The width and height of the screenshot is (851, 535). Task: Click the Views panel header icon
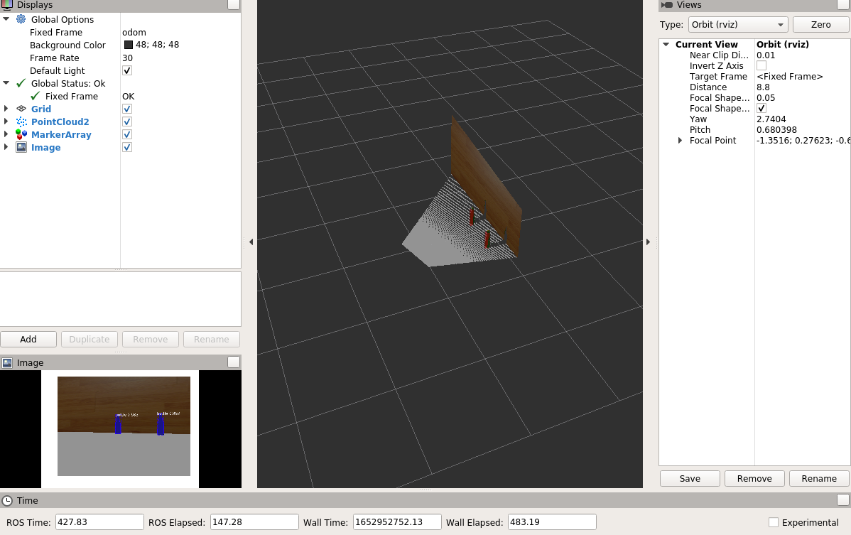666,5
